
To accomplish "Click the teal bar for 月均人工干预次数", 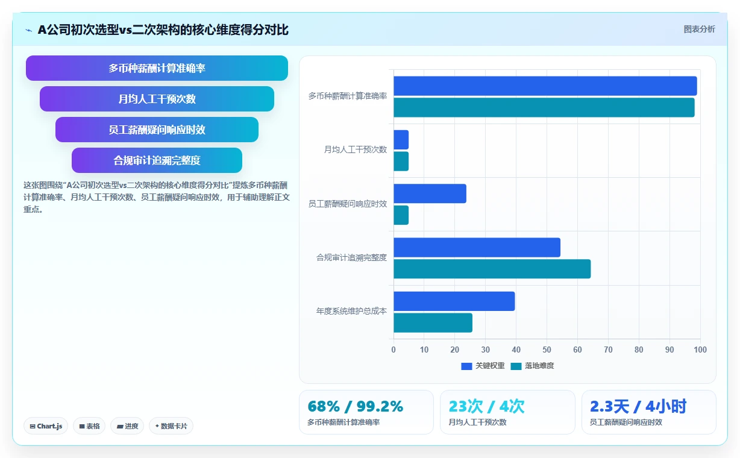I will [x=401, y=161].
